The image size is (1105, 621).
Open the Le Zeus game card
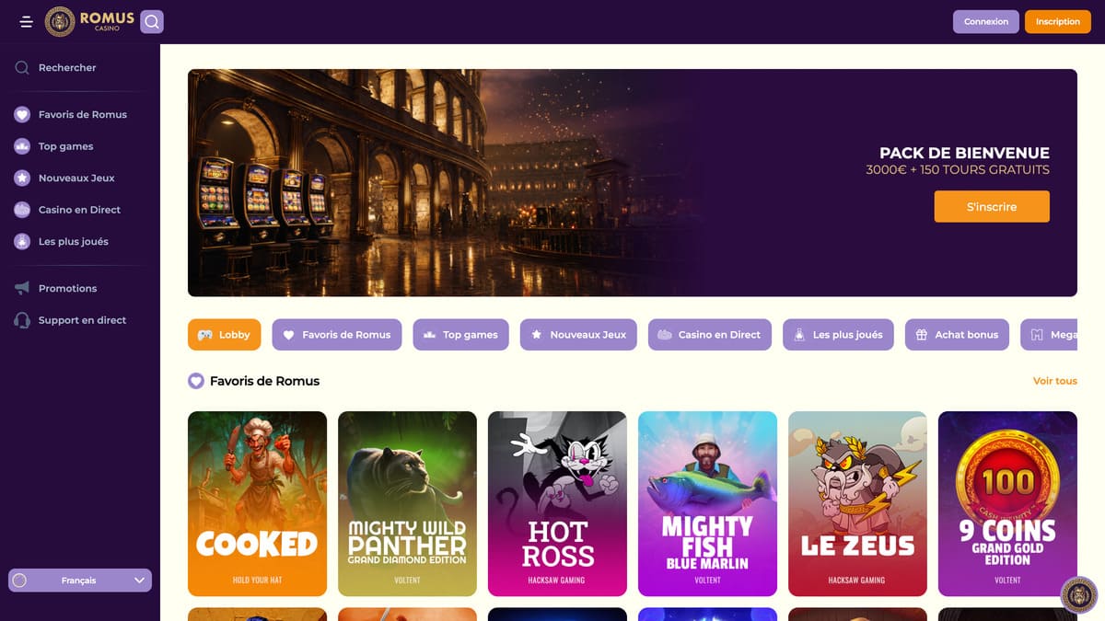(x=857, y=503)
